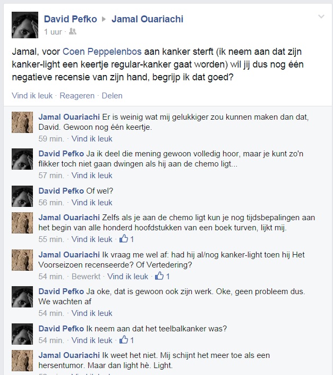
Task: Open David Pefko's profile picture on the post
Action: click(x=25, y=25)
